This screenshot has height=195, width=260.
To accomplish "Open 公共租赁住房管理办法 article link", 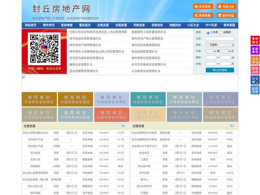I will pyautogui.click(x=146, y=71).
